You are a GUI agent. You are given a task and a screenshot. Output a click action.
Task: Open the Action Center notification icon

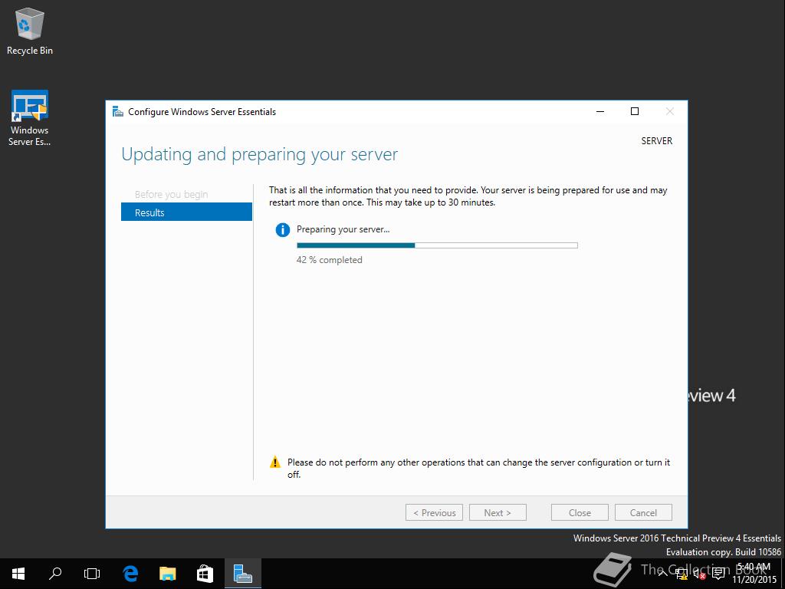point(718,574)
